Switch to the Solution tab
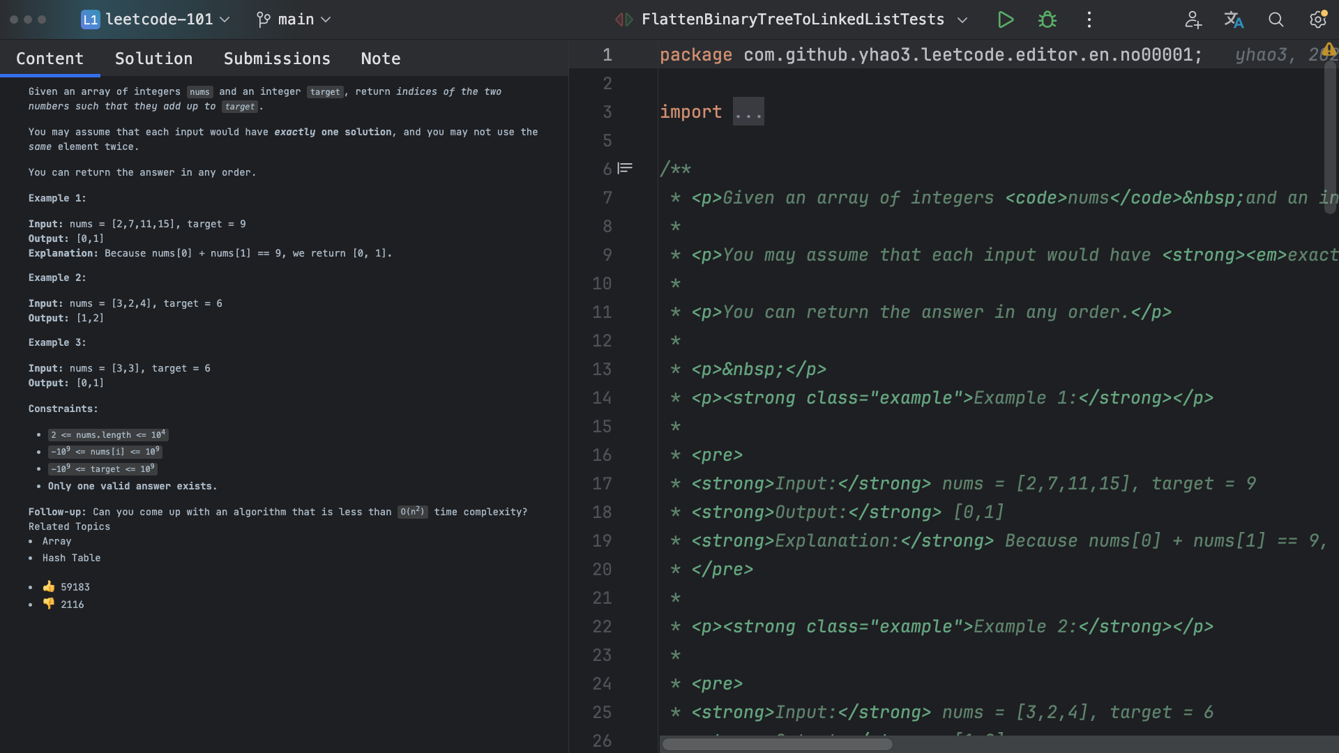Screen dimensions: 1339x753 click(153, 59)
